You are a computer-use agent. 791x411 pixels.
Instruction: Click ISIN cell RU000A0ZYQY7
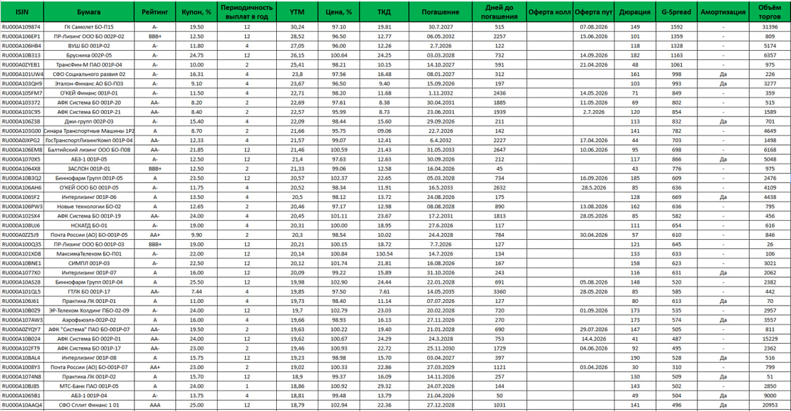(x=22, y=330)
